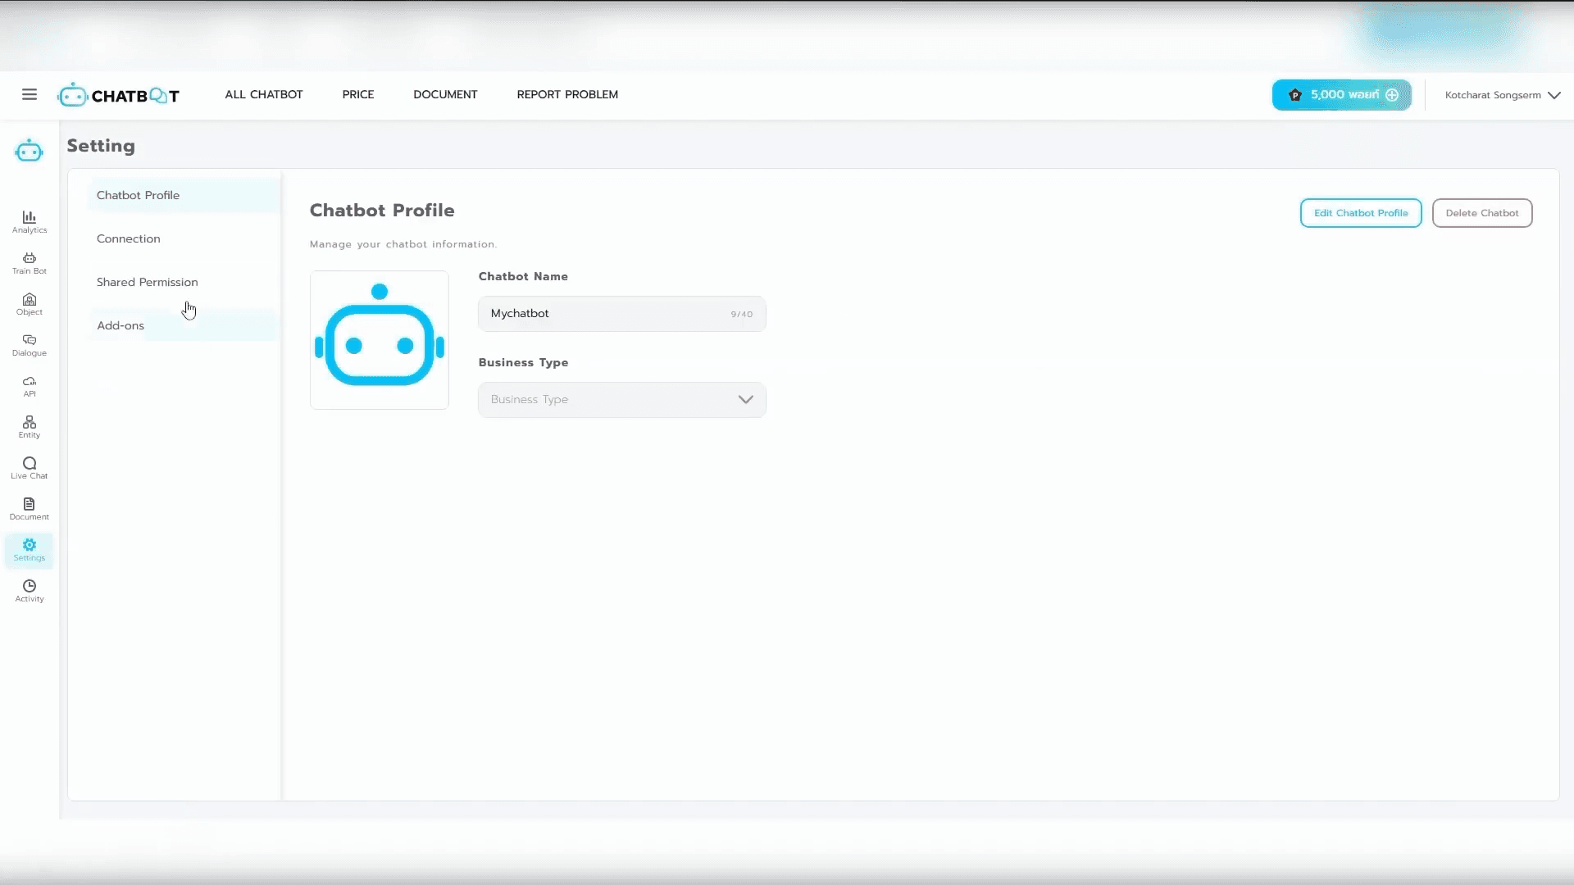Click the Delete Chatbot button
The width and height of the screenshot is (1574, 885).
coord(1482,213)
